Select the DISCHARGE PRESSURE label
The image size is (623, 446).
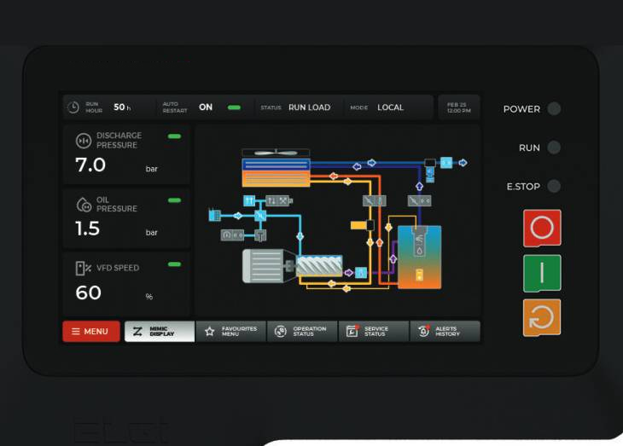[x=119, y=140]
